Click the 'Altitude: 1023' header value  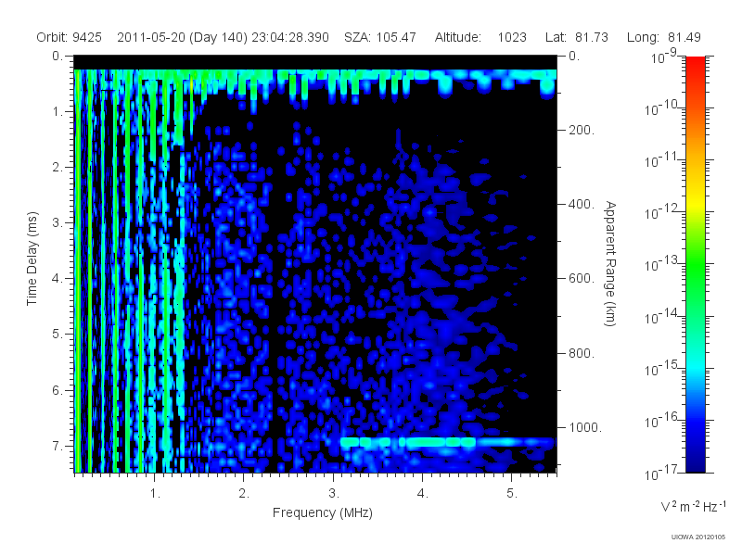click(x=480, y=37)
